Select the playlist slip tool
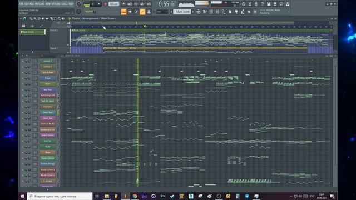356x200 pixels. click(47, 18)
